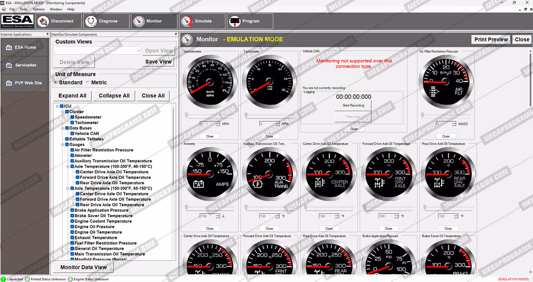Uncheck the Vehicle CAN checkbox
Image resolution: width=533 pixels, height=282 pixels.
click(72, 133)
